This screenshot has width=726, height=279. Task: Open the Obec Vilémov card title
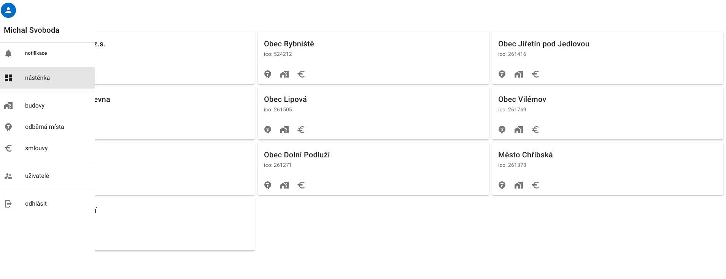coord(522,99)
